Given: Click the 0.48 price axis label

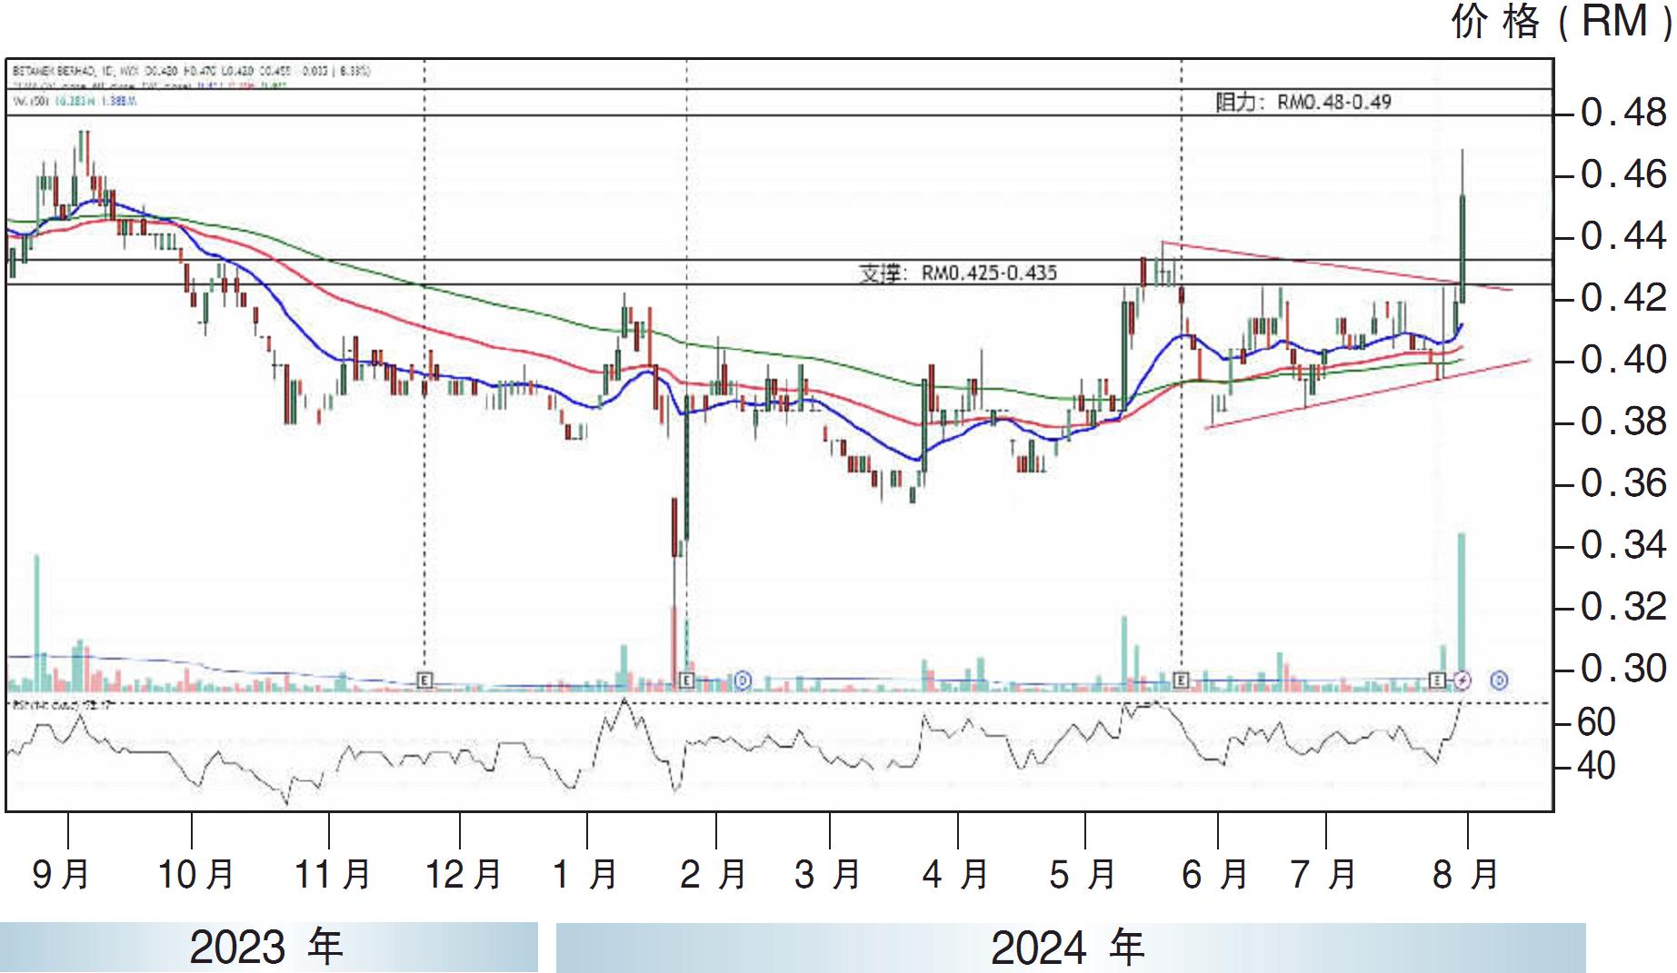Looking at the screenshot, I should coord(1623,114).
